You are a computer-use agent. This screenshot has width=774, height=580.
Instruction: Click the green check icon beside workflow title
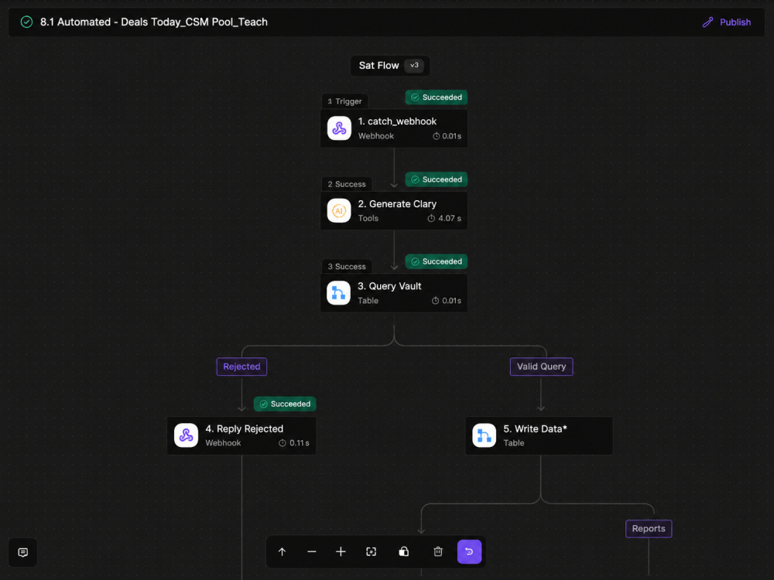pos(26,22)
